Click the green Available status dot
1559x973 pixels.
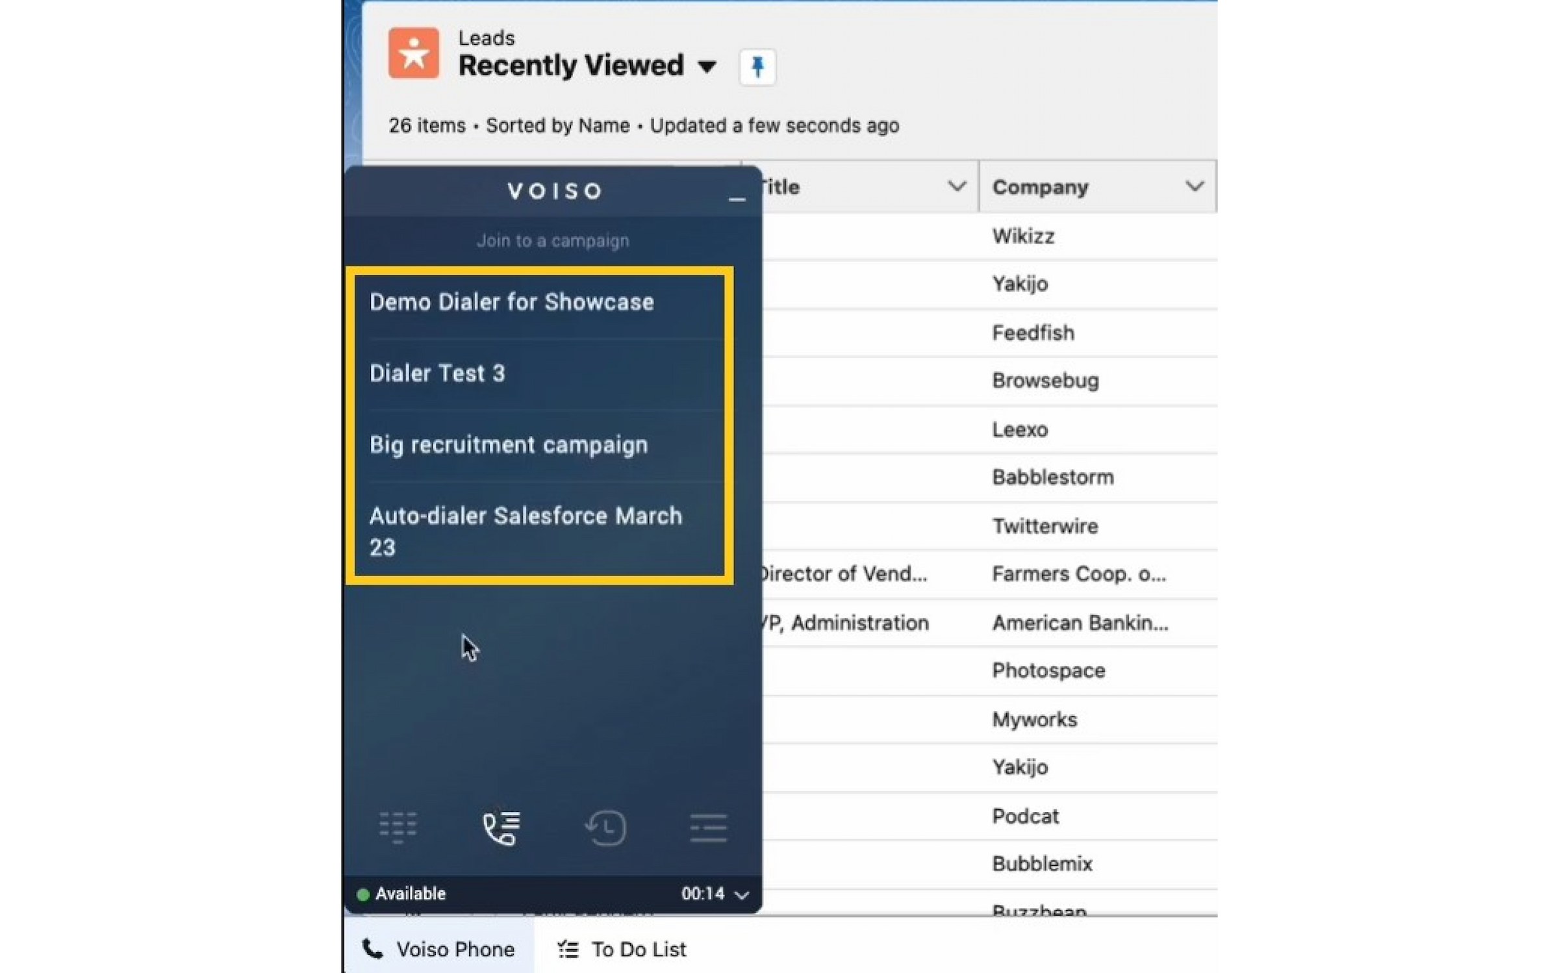click(363, 894)
